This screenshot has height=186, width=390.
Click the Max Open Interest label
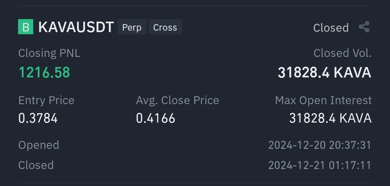coord(323,100)
